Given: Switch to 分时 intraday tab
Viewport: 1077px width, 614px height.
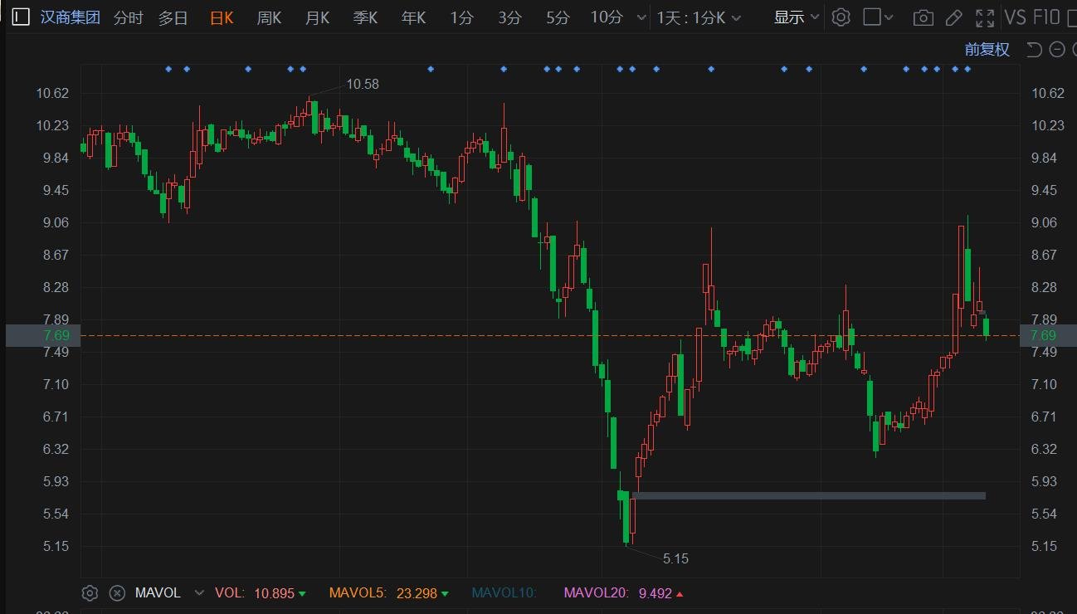Looking at the screenshot, I should click(128, 17).
